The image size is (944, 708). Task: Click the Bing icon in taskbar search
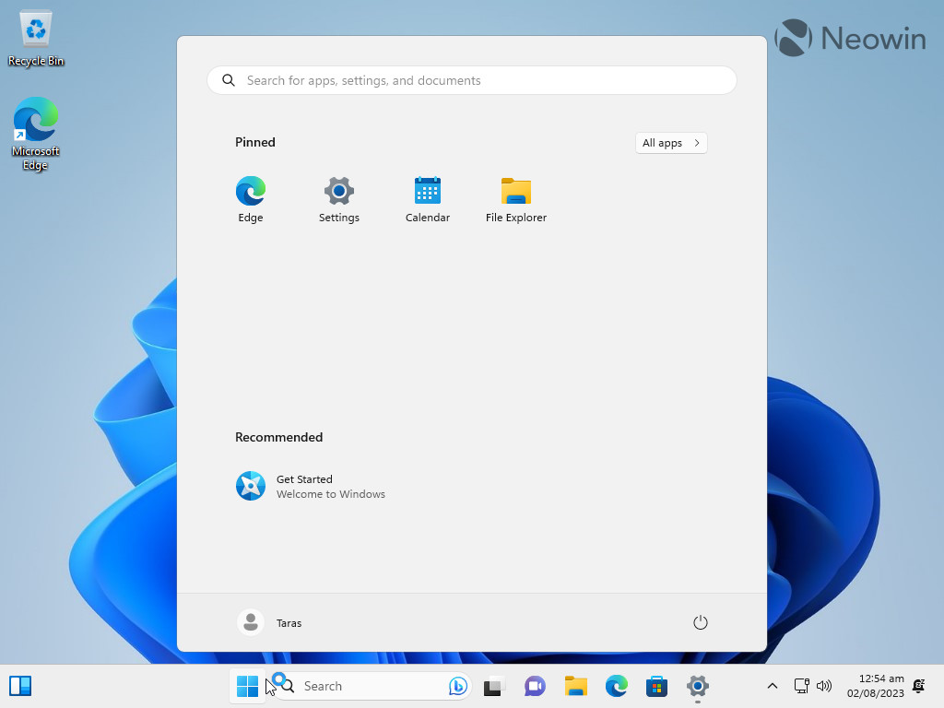pyautogui.click(x=458, y=686)
